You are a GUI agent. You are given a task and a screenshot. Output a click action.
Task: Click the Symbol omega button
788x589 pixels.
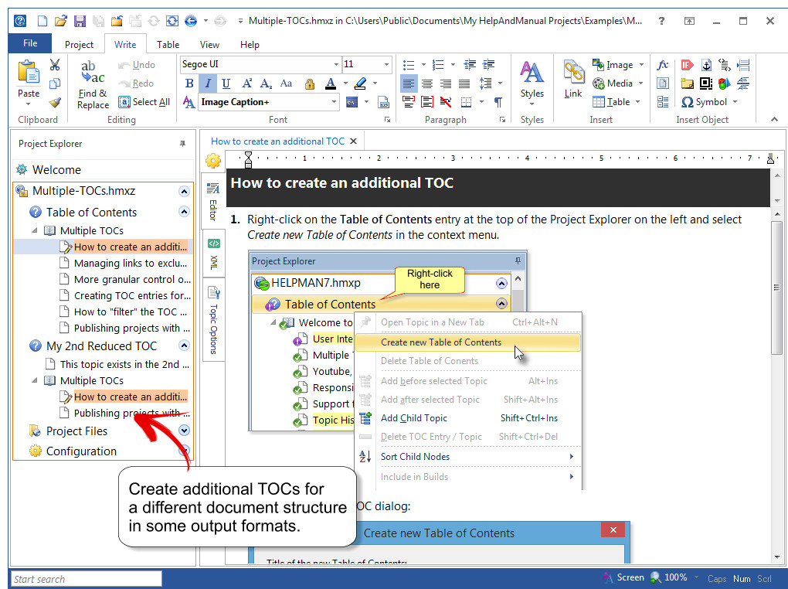click(704, 102)
